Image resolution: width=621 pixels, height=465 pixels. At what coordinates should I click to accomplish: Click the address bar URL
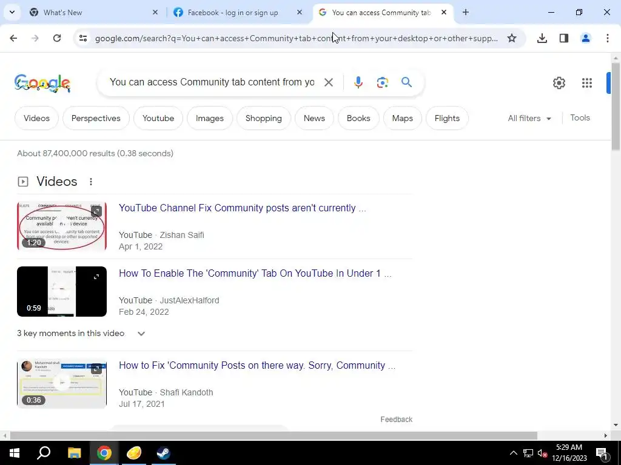pos(296,38)
